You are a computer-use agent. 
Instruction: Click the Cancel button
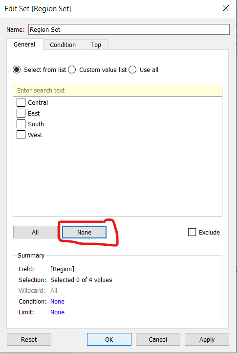(158, 339)
